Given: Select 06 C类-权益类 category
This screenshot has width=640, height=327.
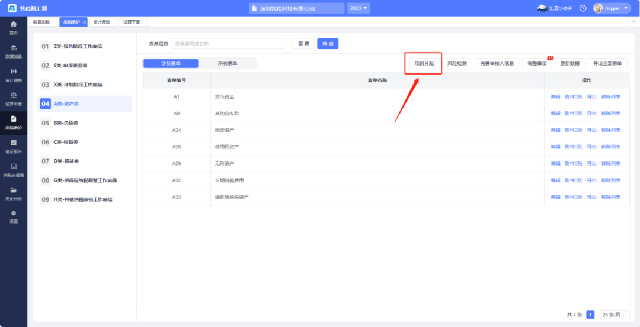Looking at the screenshot, I should [85, 142].
